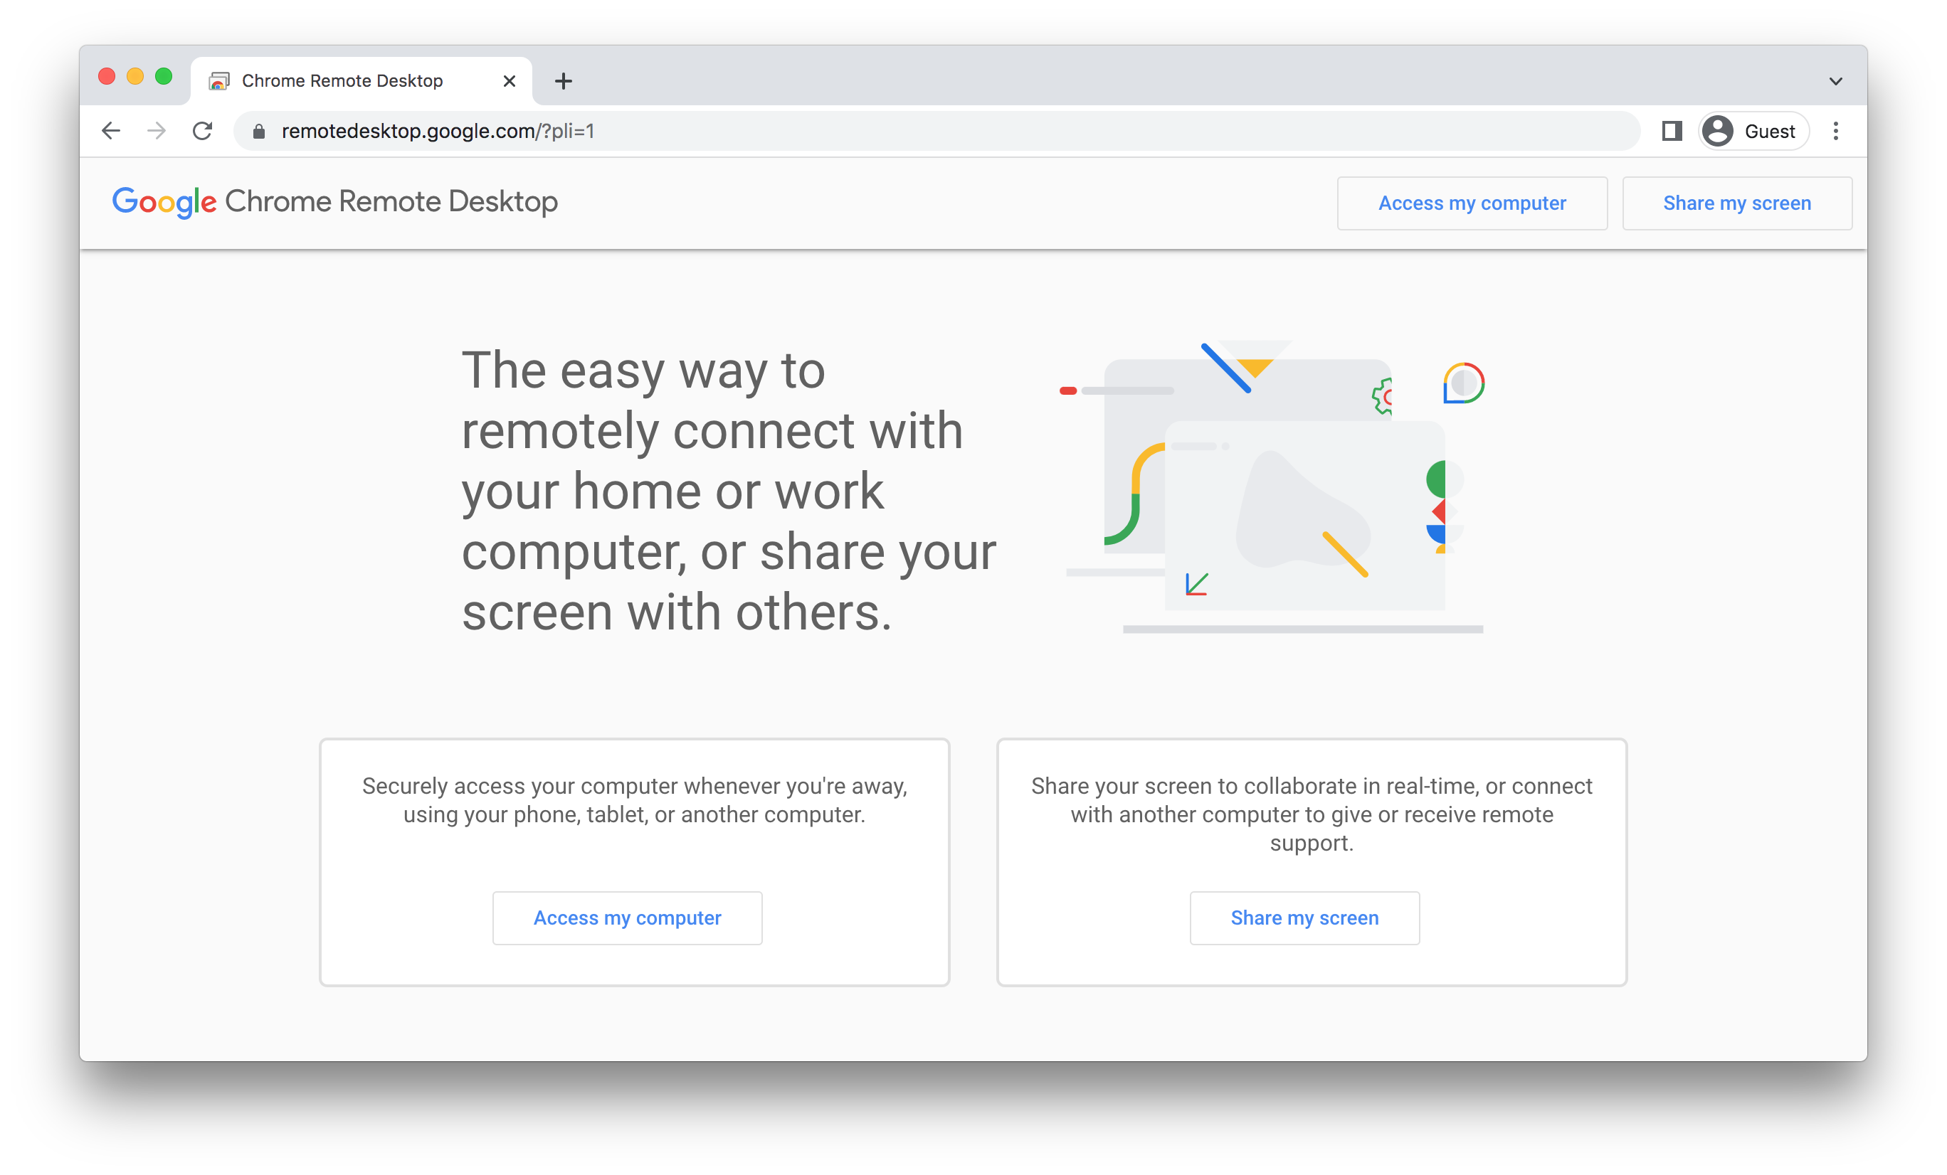The width and height of the screenshot is (1947, 1175).
Task: Click the Share your screen to collaborate description
Action: click(1312, 815)
